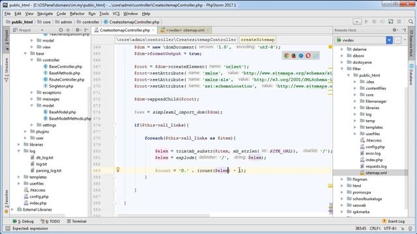
Task: Expand the plugins folder in Project tree
Action: click(x=25, y=131)
